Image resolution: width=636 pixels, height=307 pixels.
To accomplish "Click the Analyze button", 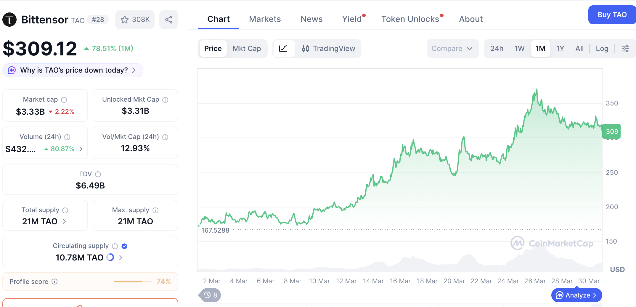I will click(x=576, y=295).
